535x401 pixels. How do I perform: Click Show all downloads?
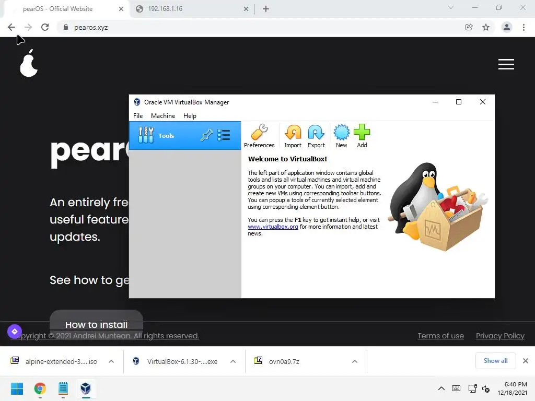tap(495, 361)
